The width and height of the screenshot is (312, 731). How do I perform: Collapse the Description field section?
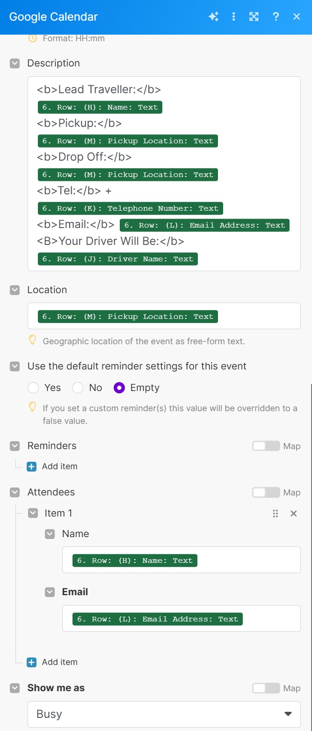[15, 63]
